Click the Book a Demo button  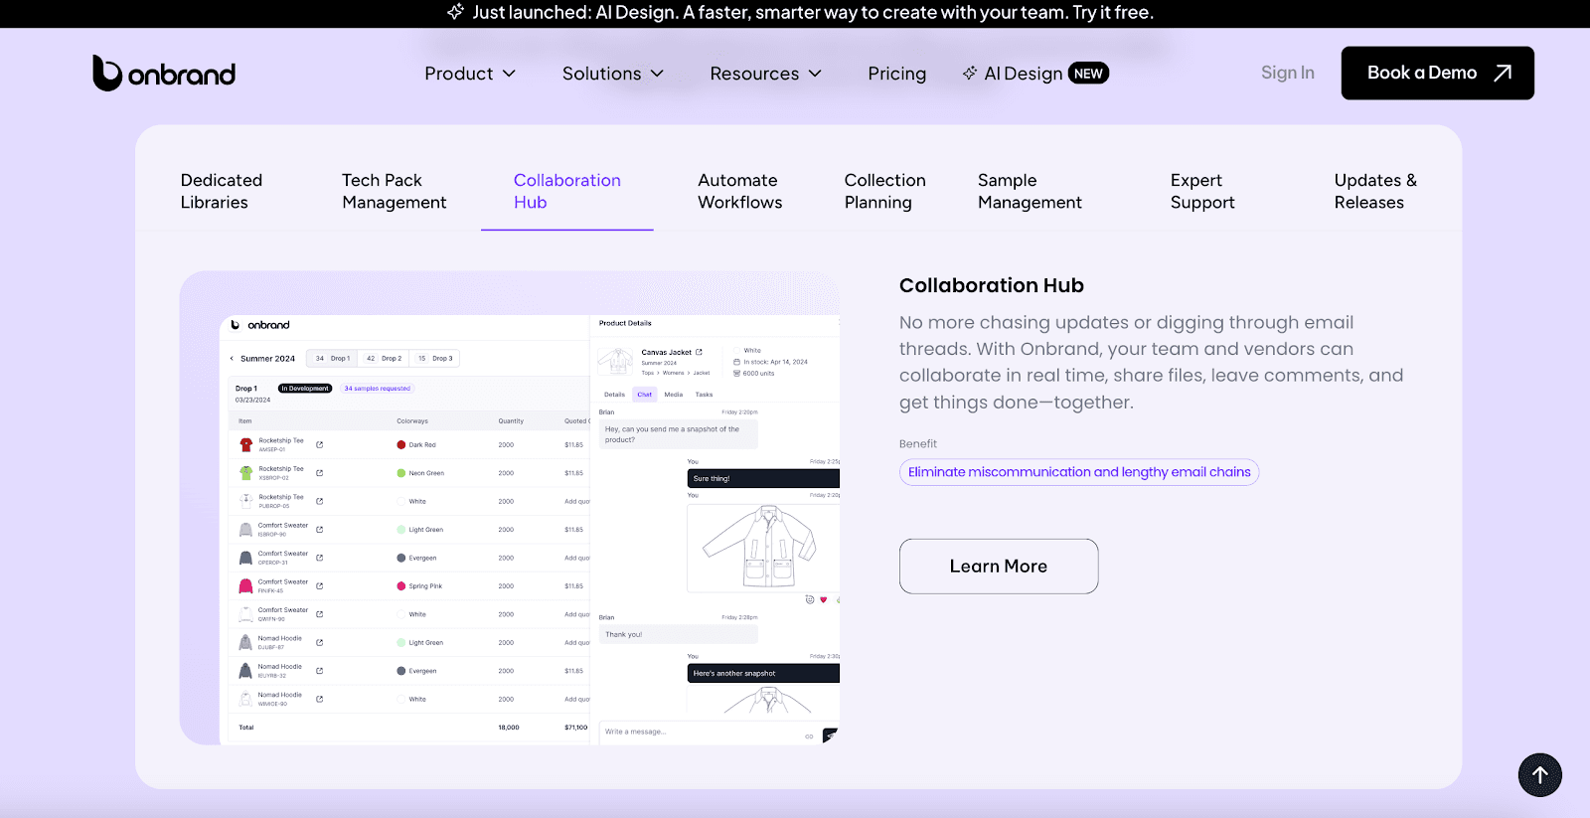coord(1438,73)
